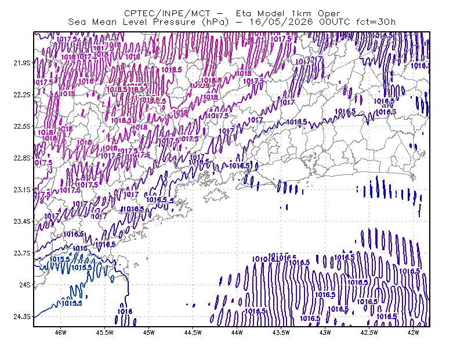This screenshot has width=464, height=358.
Task: Click the 43.5W longitude axis label
Action: [x=281, y=333]
